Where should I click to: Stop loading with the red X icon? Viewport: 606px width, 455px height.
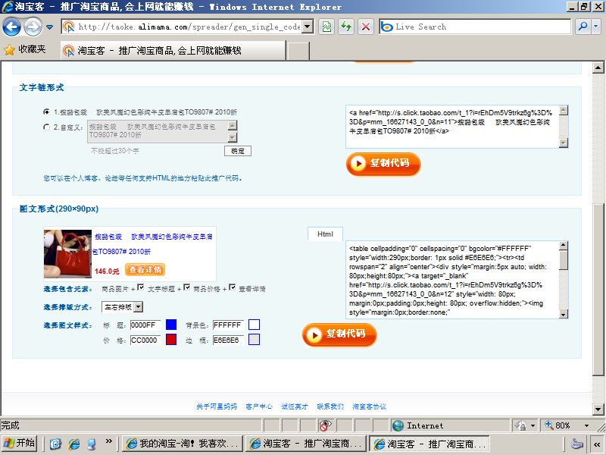[x=366, y=27]
